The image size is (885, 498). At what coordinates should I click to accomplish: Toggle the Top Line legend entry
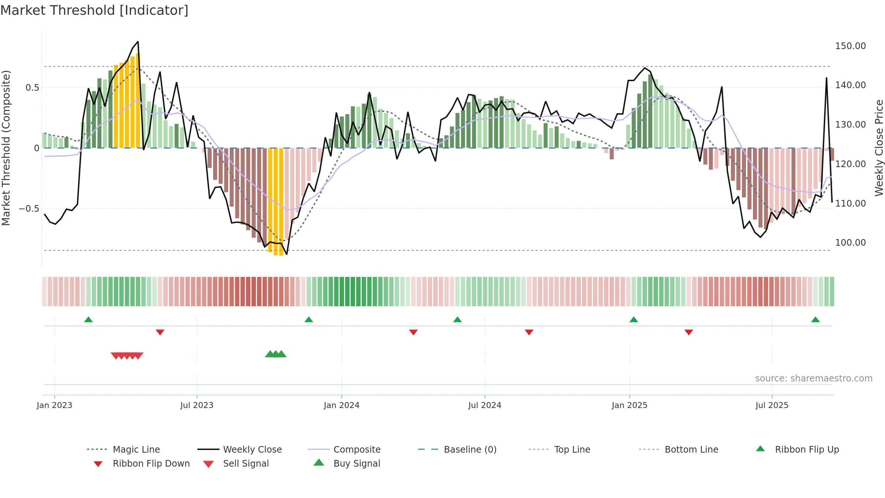tap(559, 449)
